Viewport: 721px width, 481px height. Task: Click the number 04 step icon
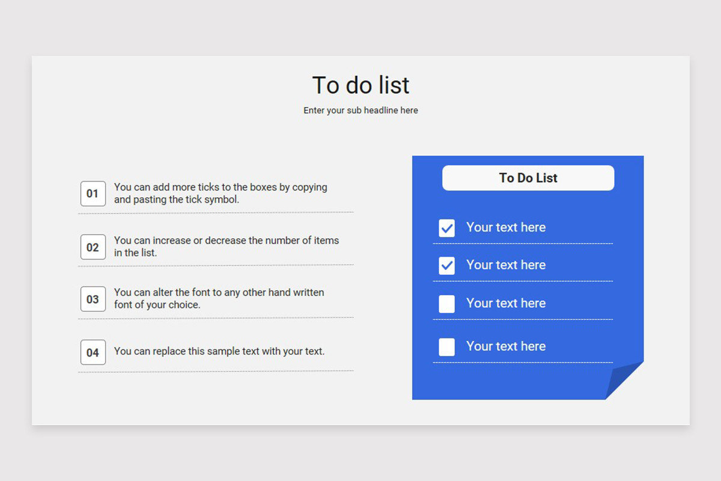coord(93,352)
